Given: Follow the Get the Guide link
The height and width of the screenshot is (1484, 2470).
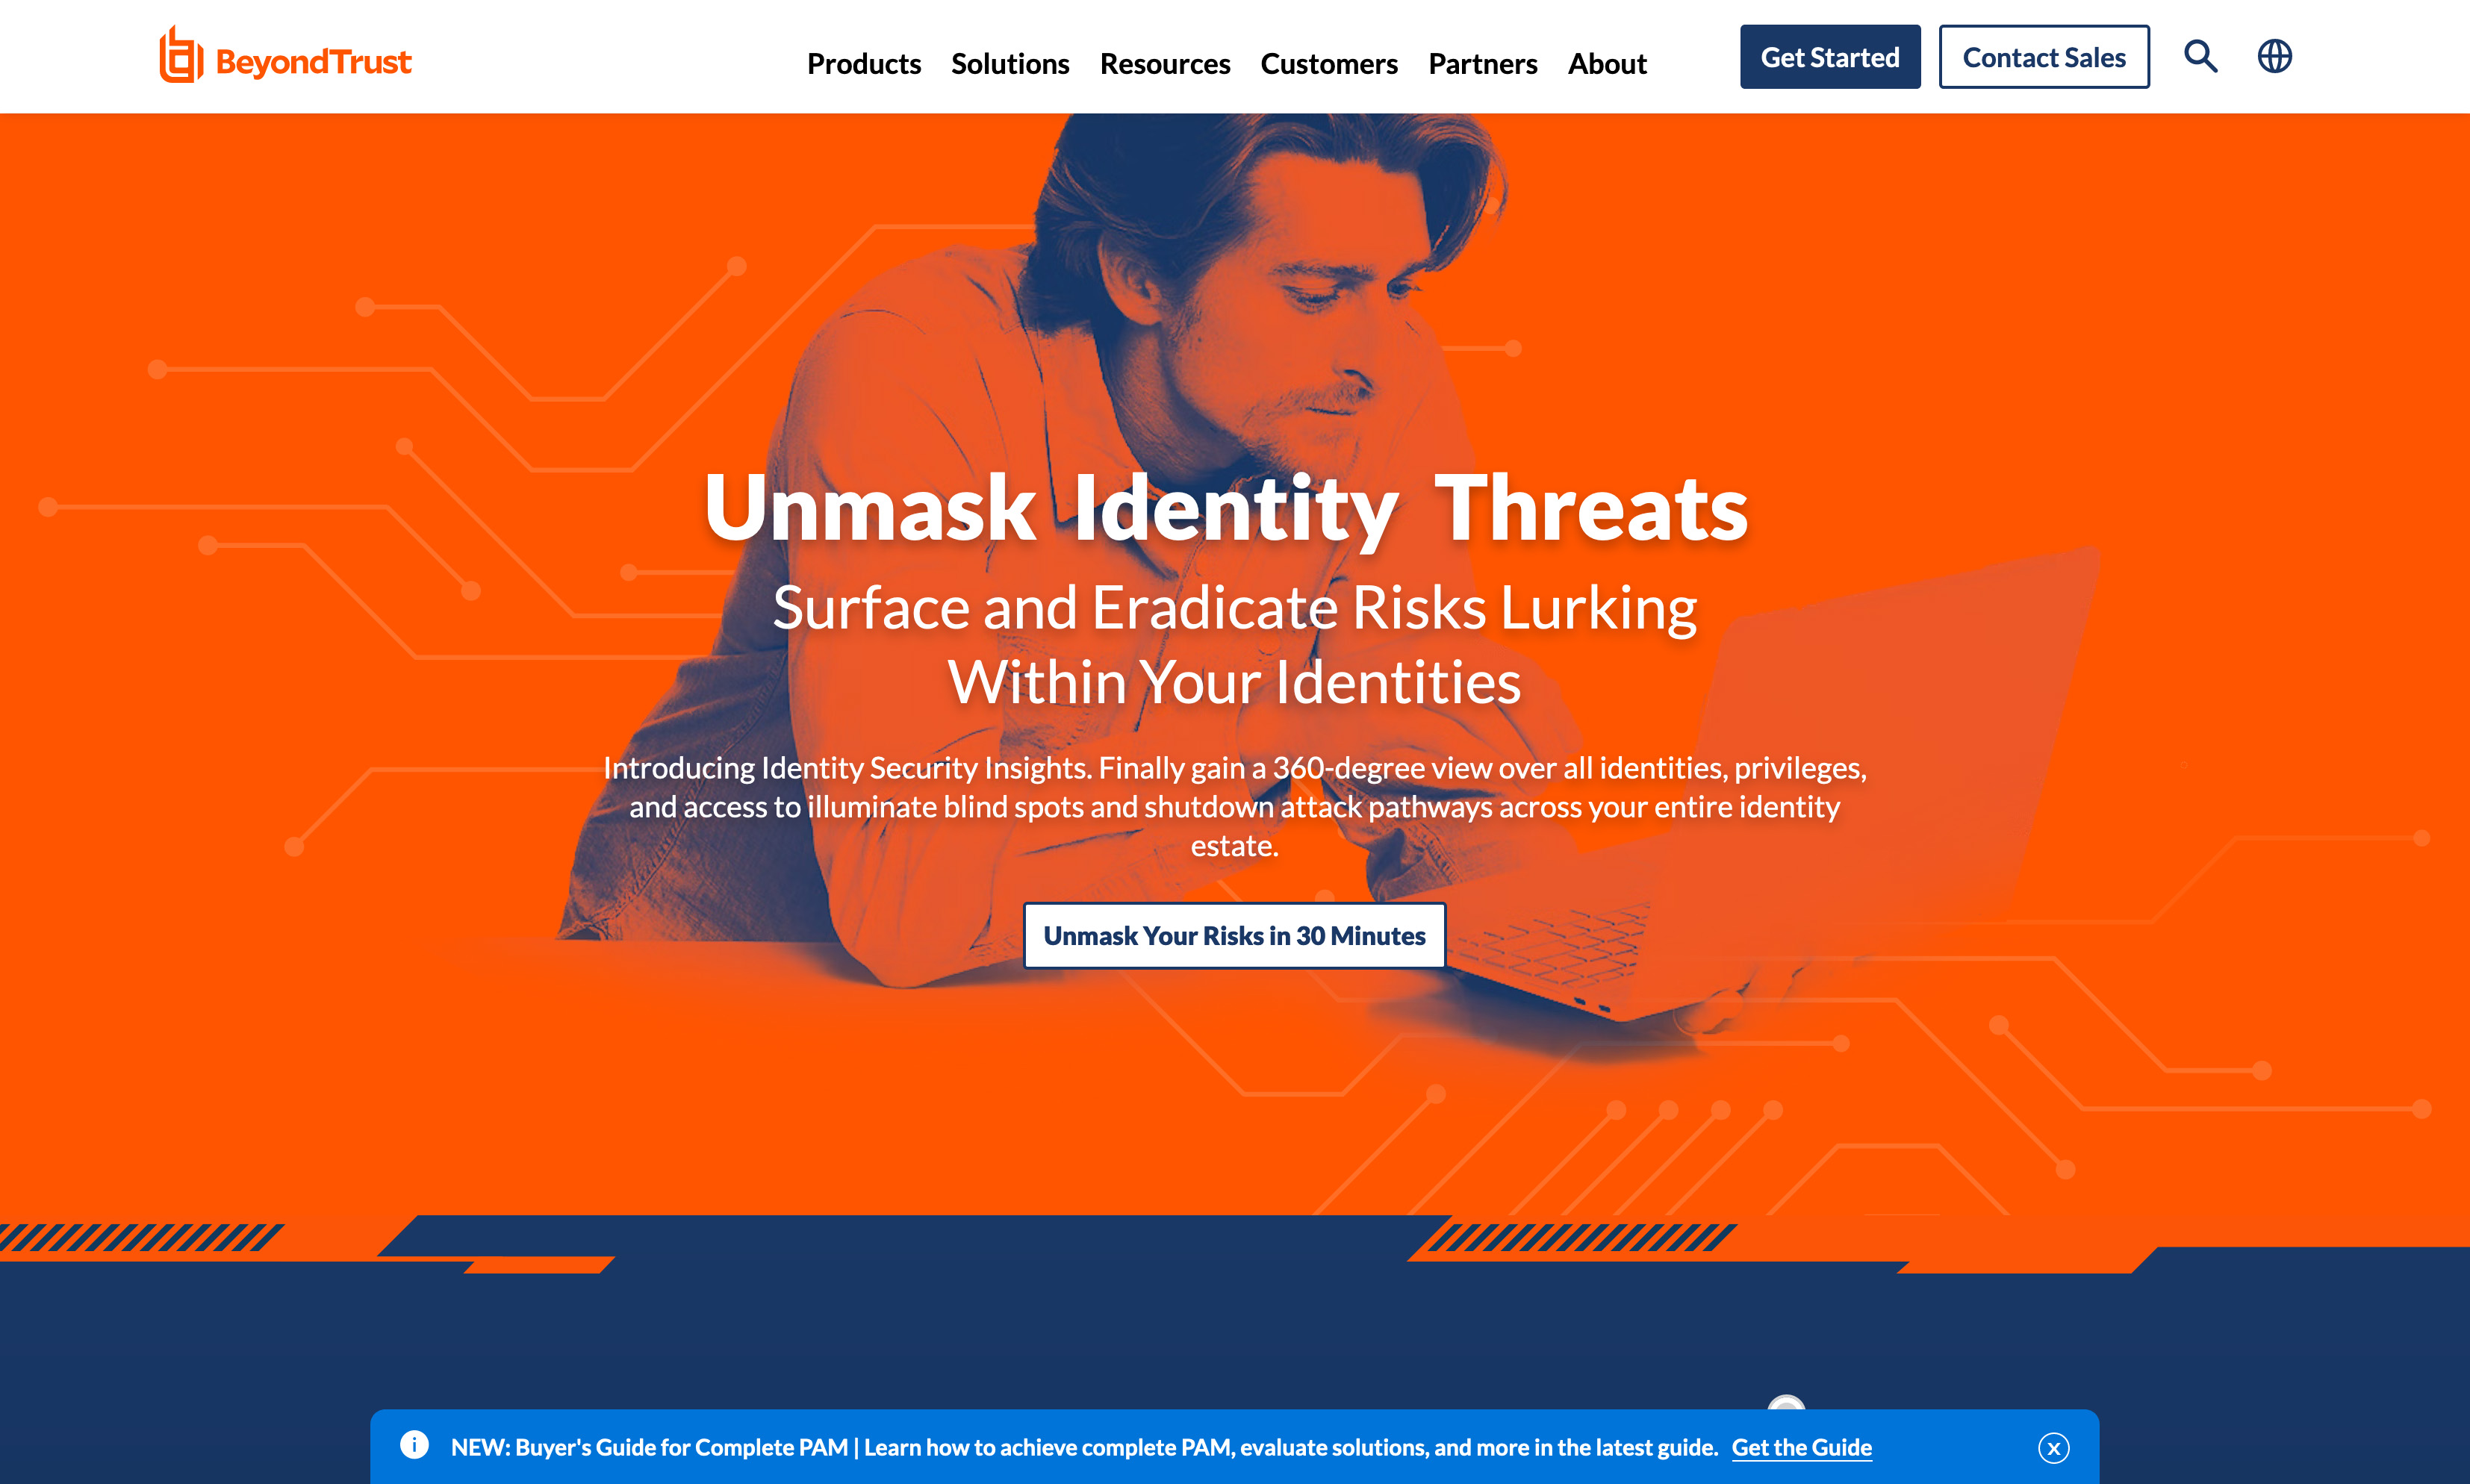Looking at the screenshot, I should [1801, 1447].
